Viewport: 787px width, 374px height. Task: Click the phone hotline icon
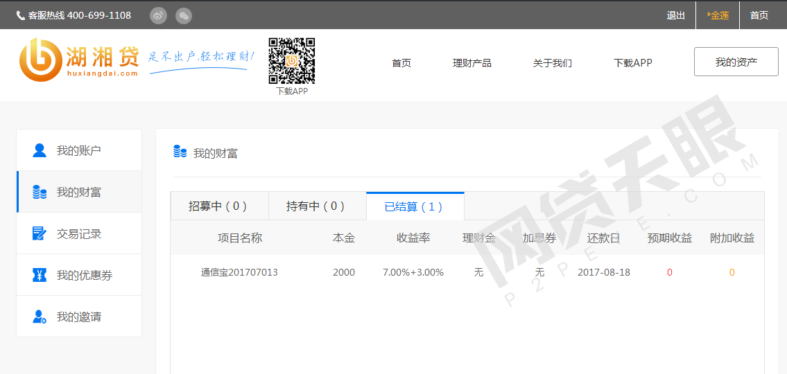(x=21, y=15)
